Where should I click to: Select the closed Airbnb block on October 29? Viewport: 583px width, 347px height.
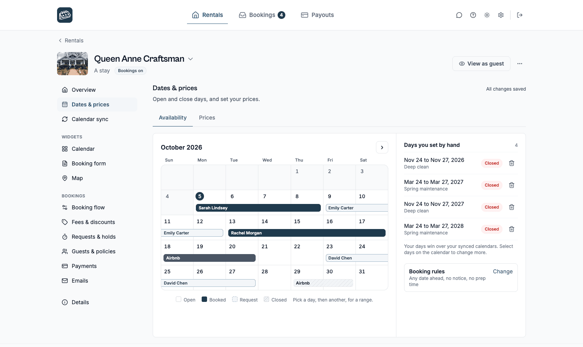[323, 283]
